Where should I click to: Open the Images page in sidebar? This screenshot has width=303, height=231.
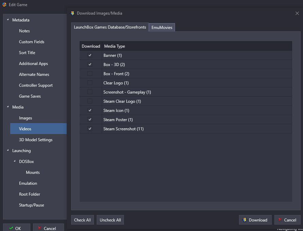(x=26, y=118)
